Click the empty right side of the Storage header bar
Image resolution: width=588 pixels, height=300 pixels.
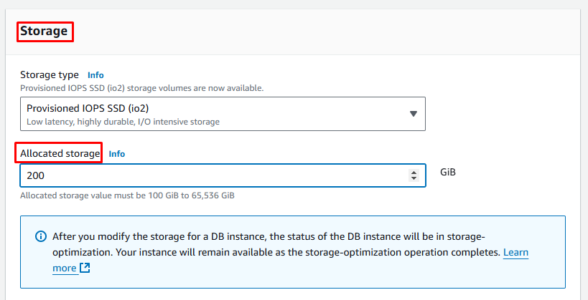359,31
